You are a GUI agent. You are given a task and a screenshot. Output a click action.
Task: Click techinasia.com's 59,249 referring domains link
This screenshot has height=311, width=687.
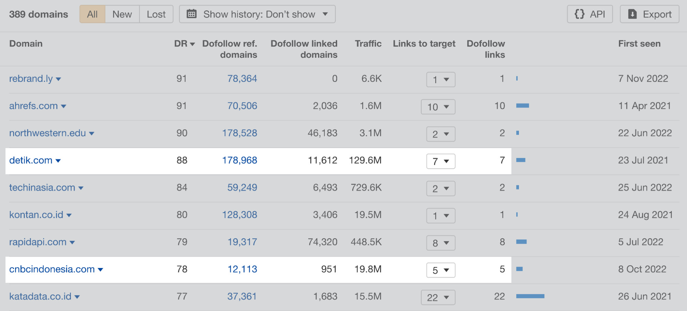point(242,188)
